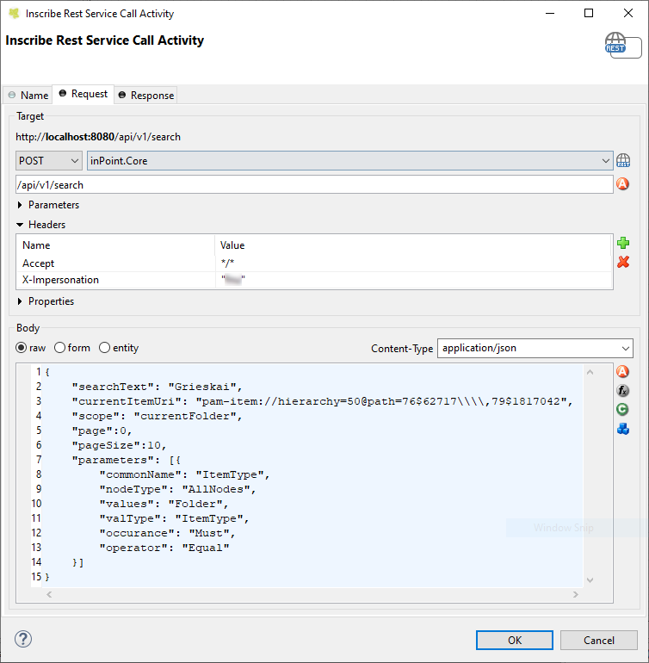649x663 pixels.
Task: Open help with the question mark icon
Action: (x=23, y=639)
